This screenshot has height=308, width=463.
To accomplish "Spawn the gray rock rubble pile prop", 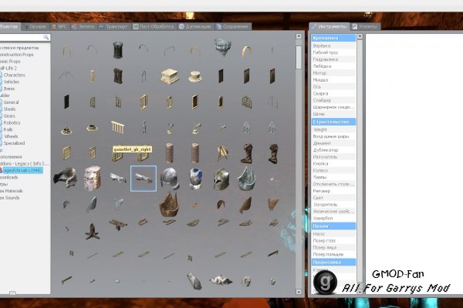I will (221, 279).
